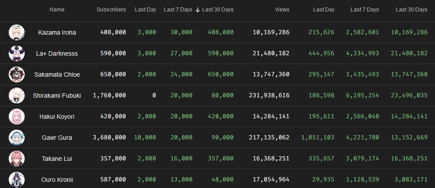Viewport: 435px width, 188px height.
Task: Open the Gawr Gura name link
Action: click(x=57, y=138)
